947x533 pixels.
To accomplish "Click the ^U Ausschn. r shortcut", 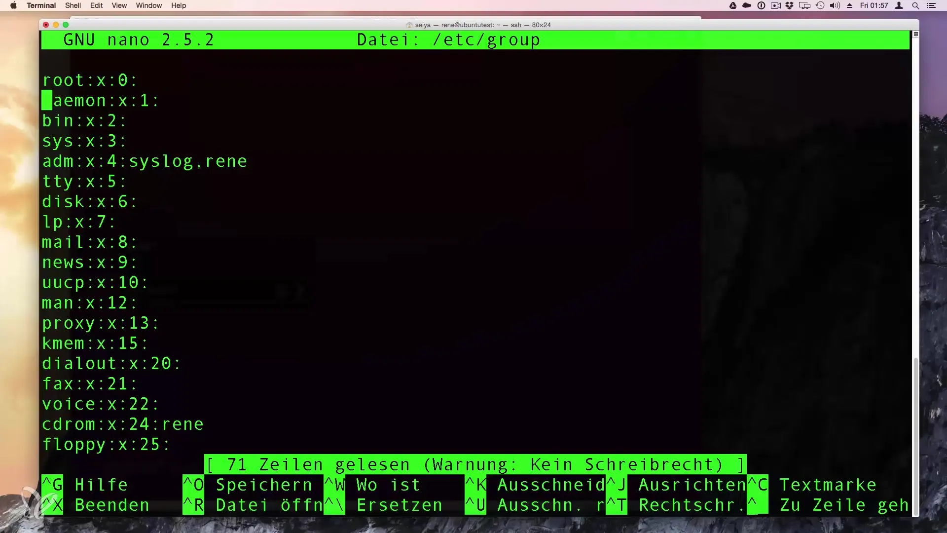I will [x=535, y=505].
